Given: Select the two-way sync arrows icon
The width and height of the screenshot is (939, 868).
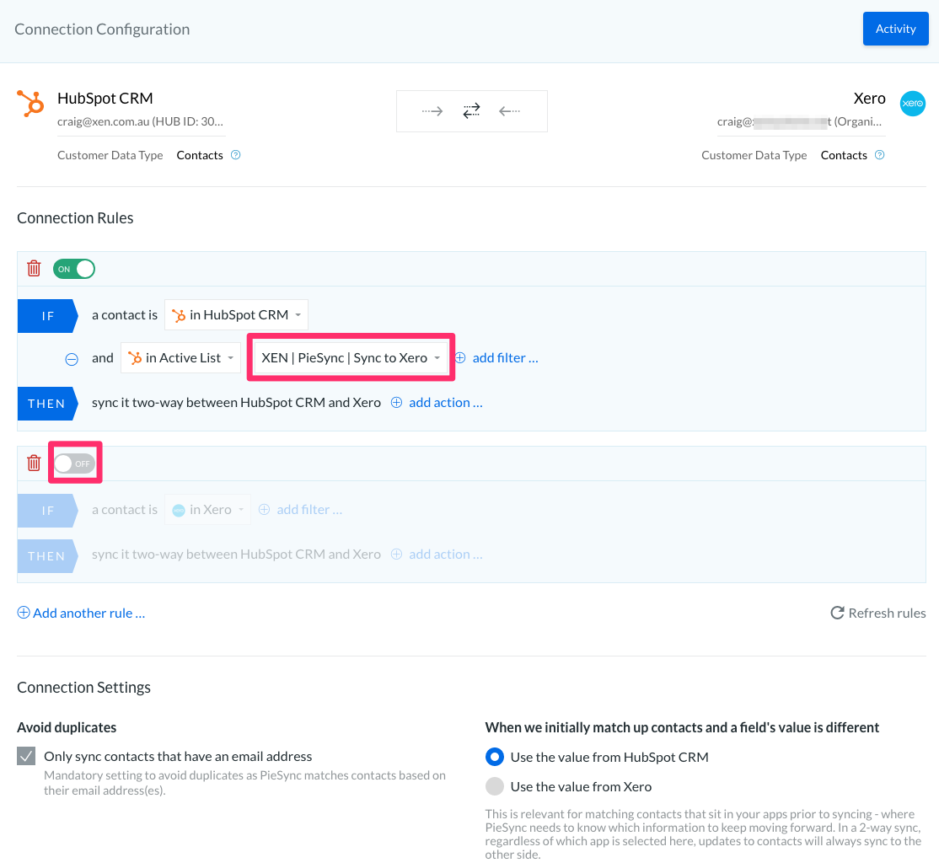Looking at the screenshot, I should coord(471,111).
